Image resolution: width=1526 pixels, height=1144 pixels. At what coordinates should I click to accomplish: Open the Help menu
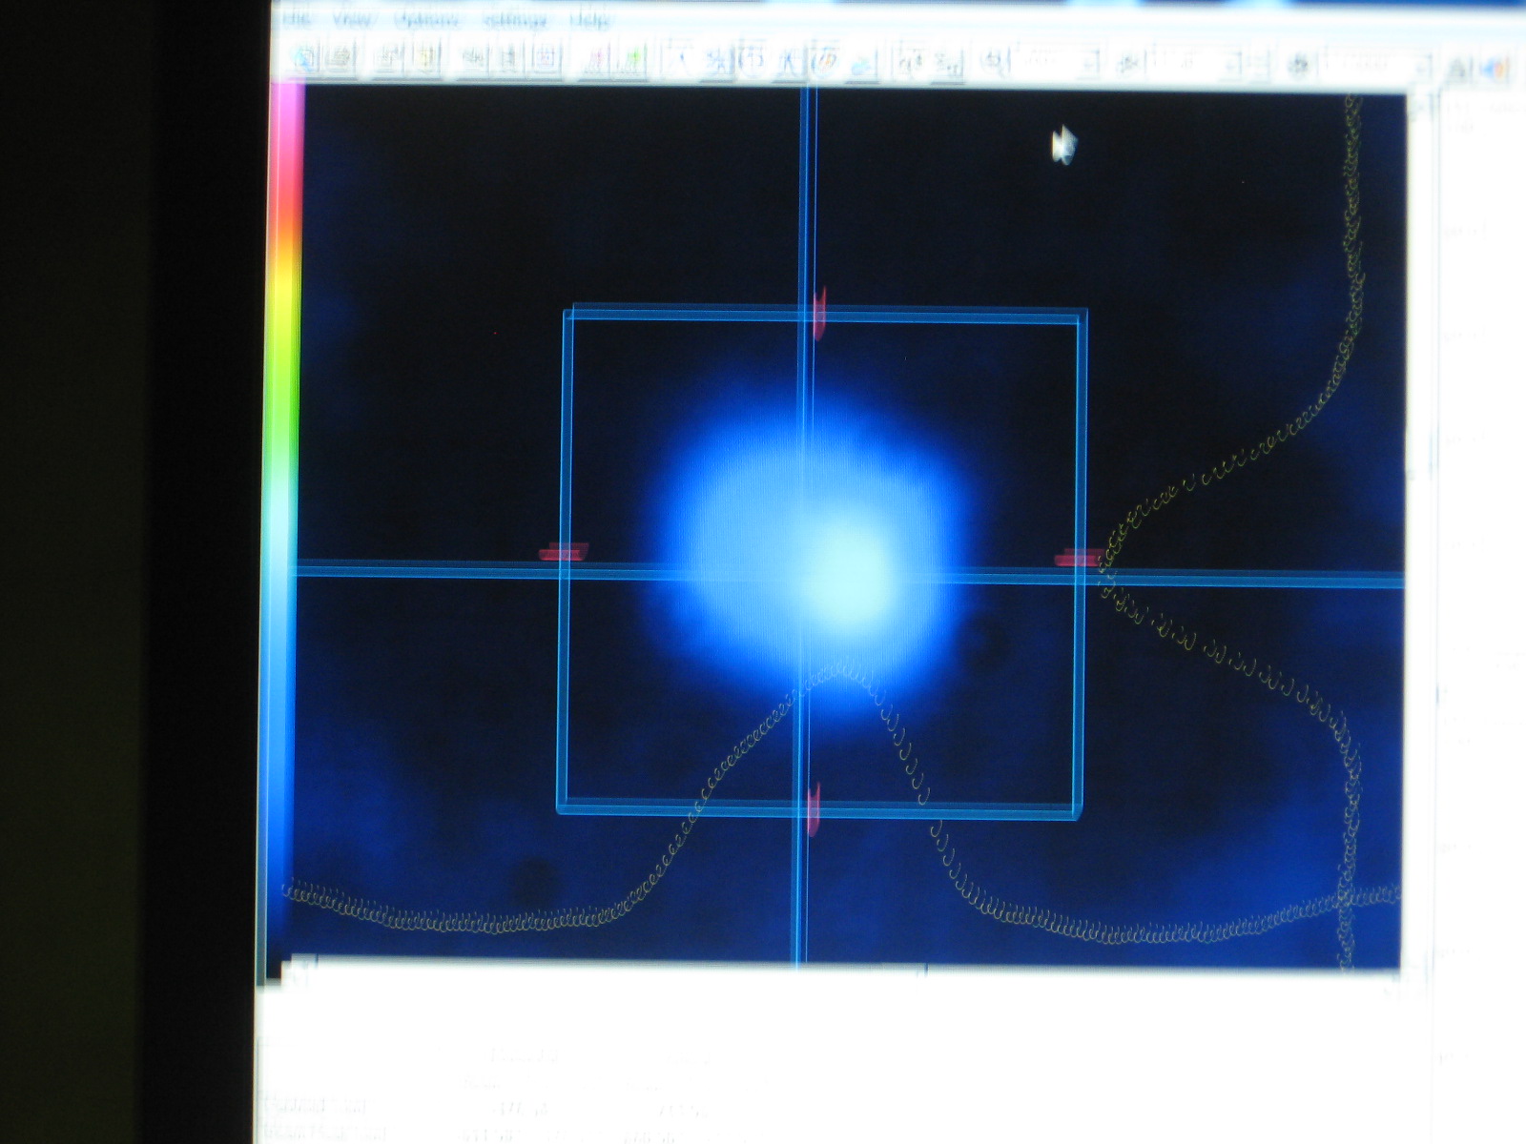(588, 18)
